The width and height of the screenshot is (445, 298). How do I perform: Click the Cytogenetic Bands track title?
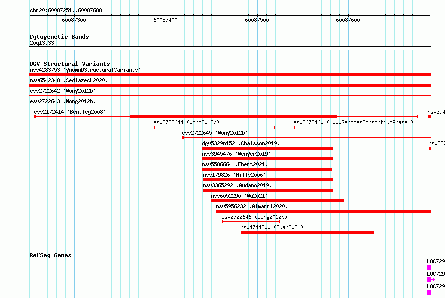(x=59, y=37)
